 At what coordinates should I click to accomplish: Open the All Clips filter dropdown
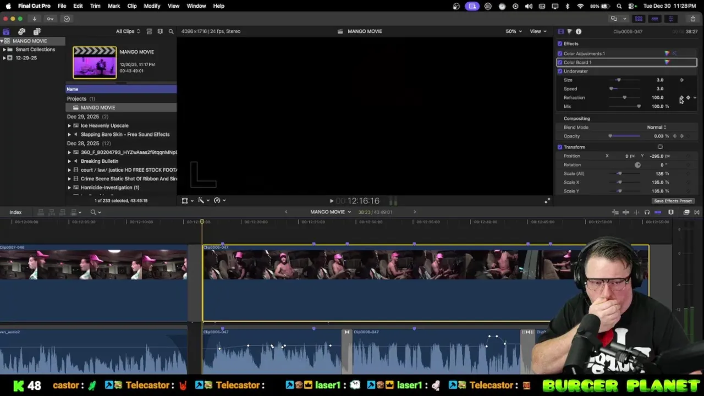tap(128, 31)
